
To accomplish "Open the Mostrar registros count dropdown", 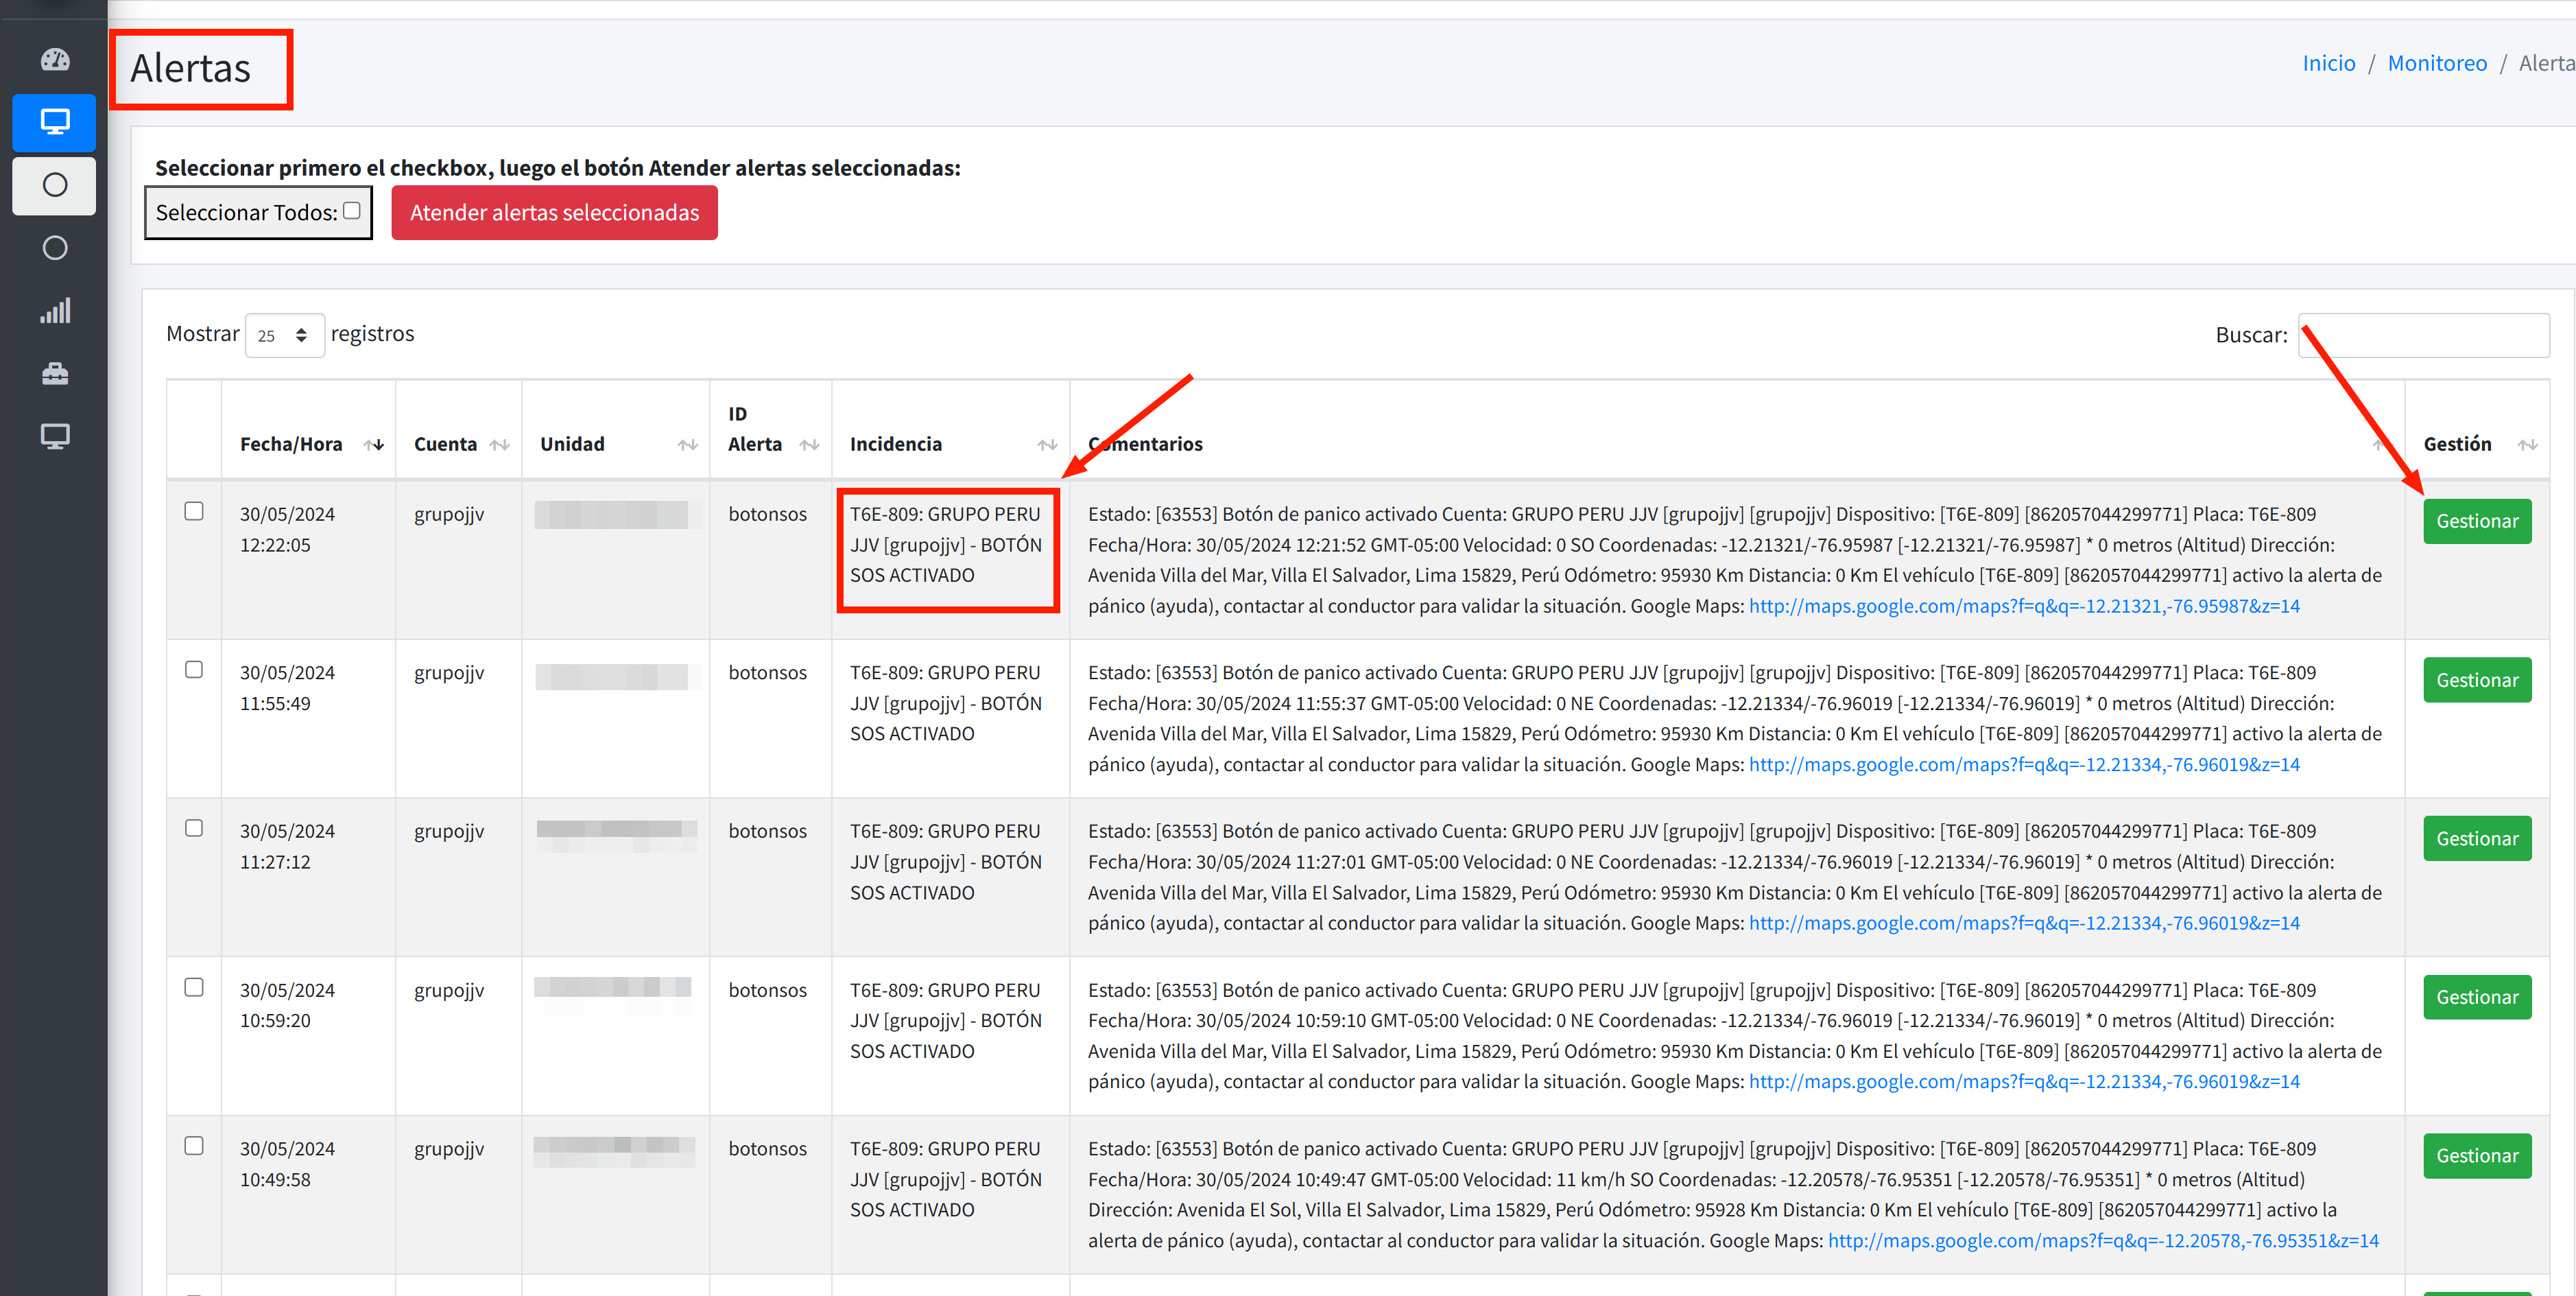I will pyautogui.click(x=284, y=335).
